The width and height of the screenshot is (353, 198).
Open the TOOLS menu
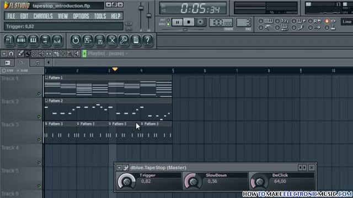pyautogui.click(x=100, y=16)
